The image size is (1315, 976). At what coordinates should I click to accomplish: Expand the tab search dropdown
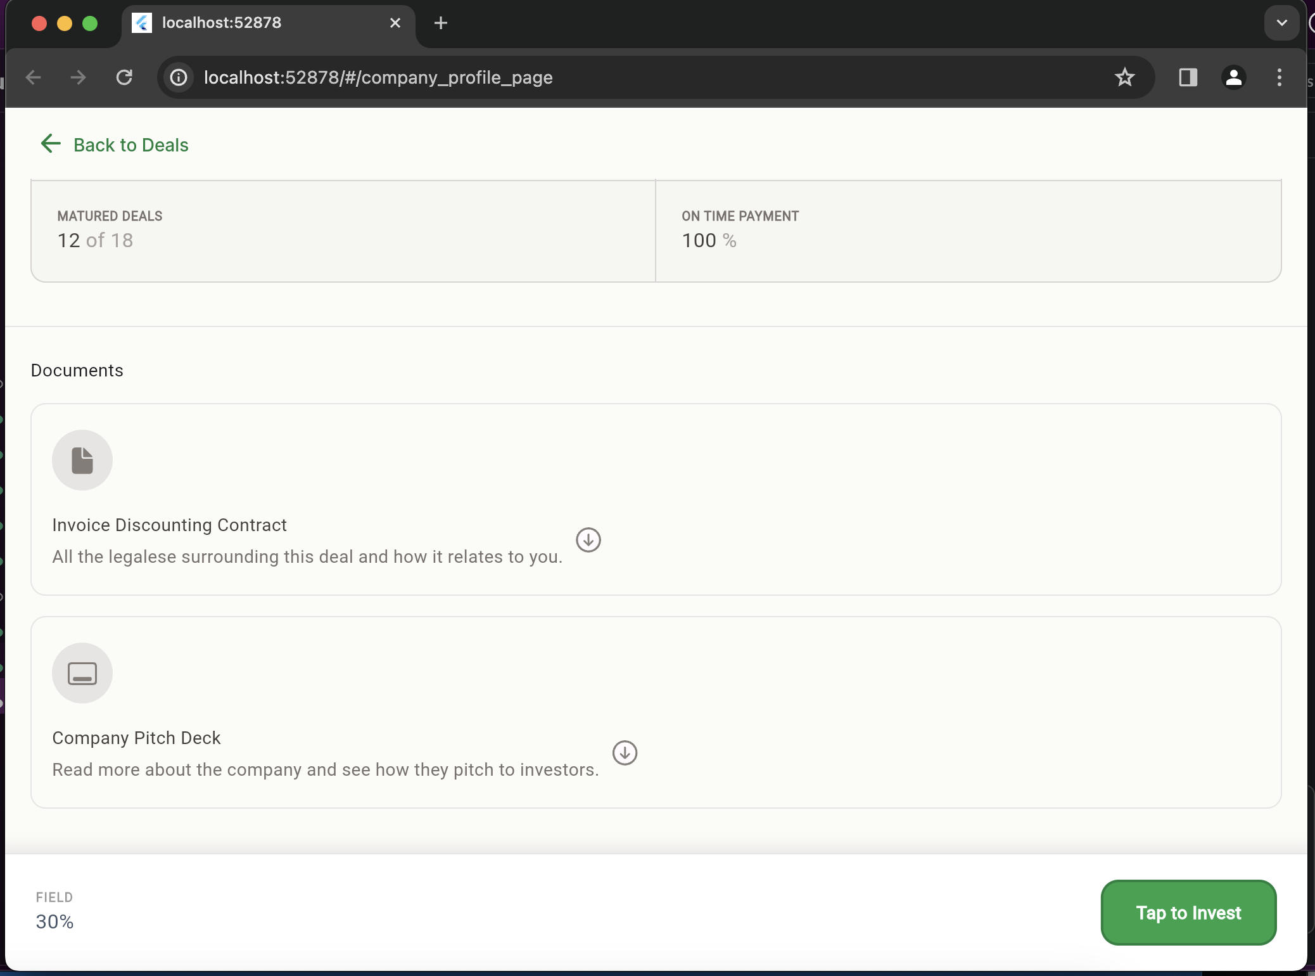1281,23
